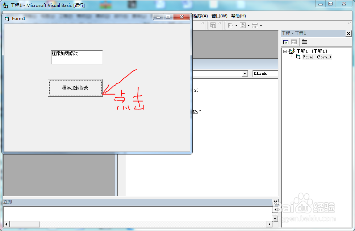The image size is (355, 231).
Task: Click the immediate window scroll down arrow
Action: click(x=275, y=219)
